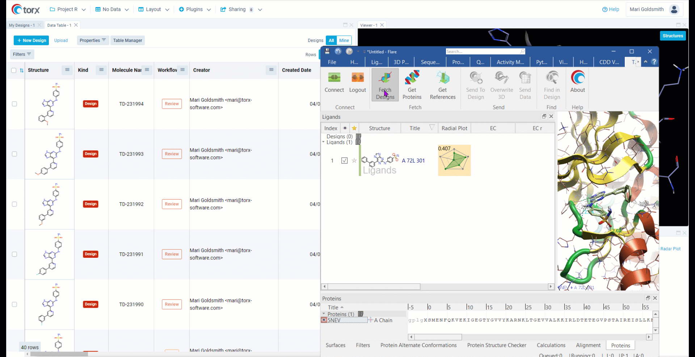The width and height of the screenshot is (695, 357).
Task: Click the list icon next to Ligands (1)
Action: 358,142
